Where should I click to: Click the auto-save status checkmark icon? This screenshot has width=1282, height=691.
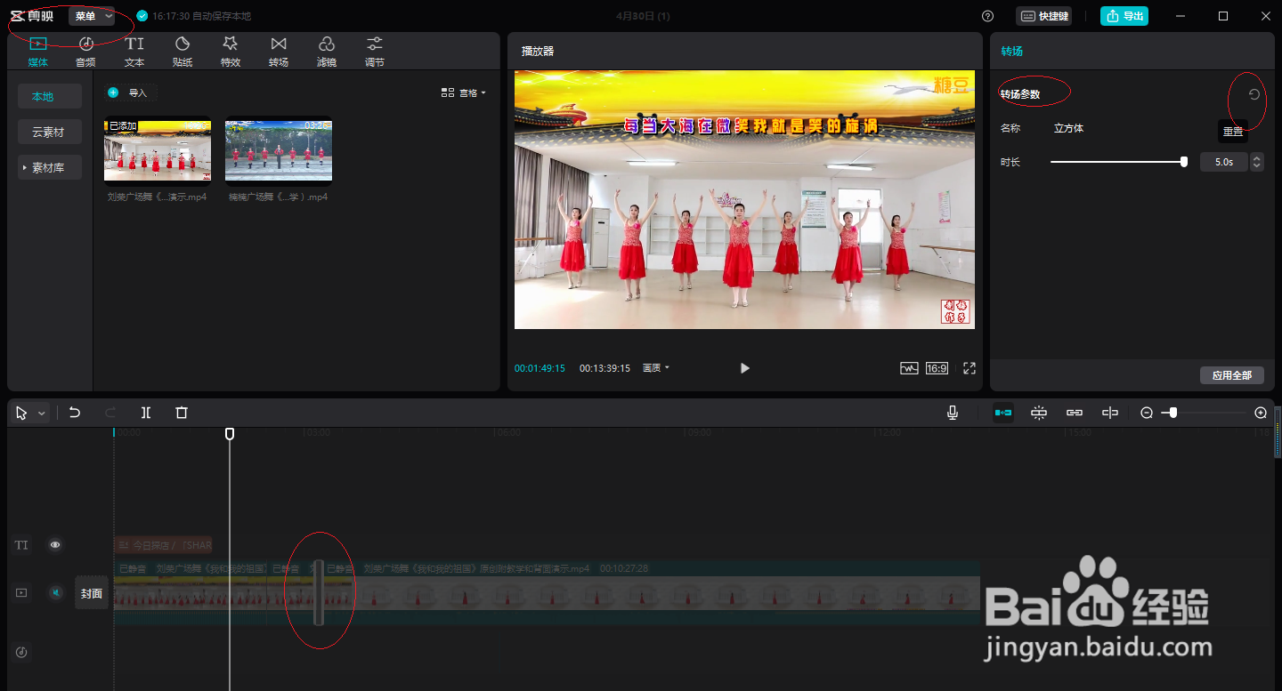pos(142,16)
